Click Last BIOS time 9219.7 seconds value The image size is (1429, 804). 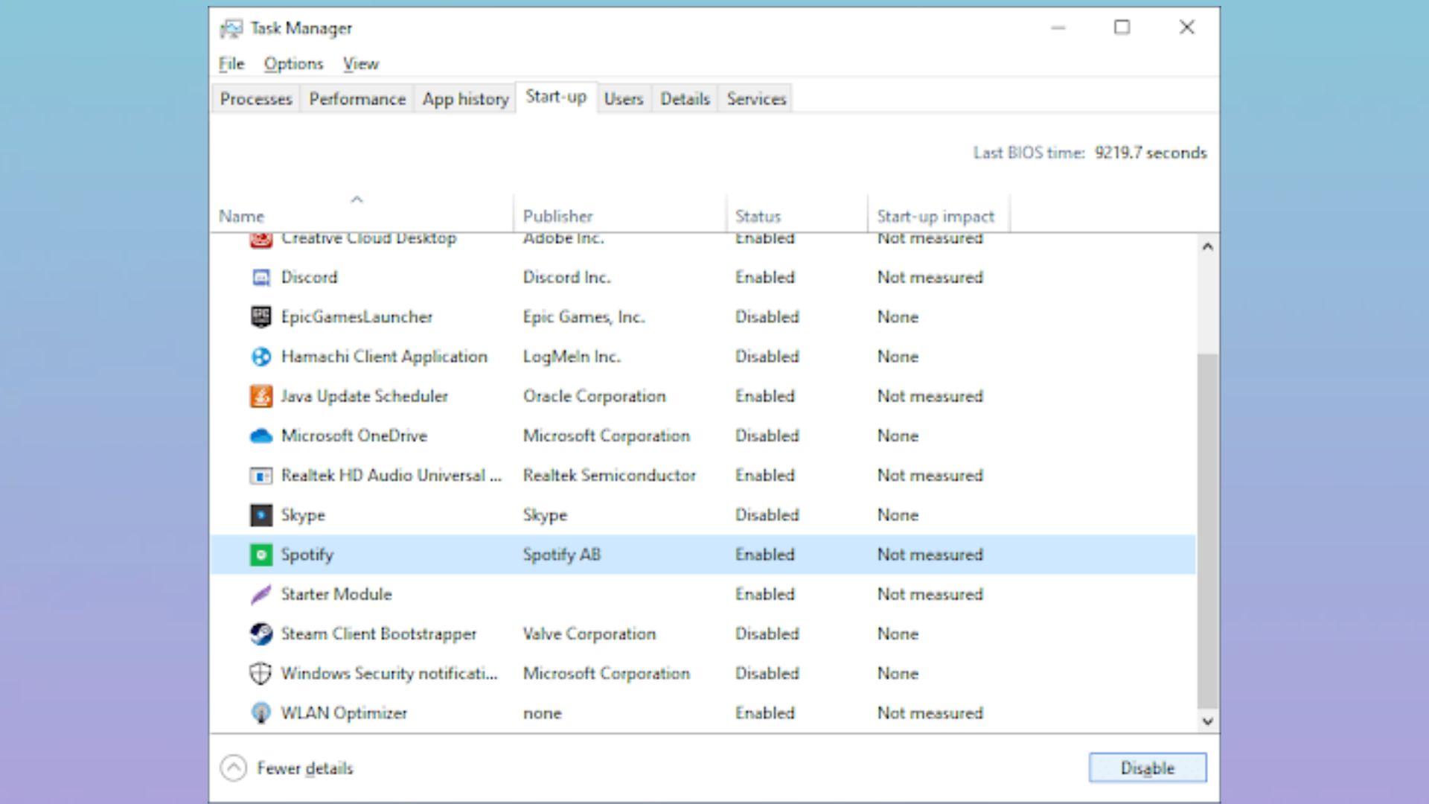[1151, 153]
